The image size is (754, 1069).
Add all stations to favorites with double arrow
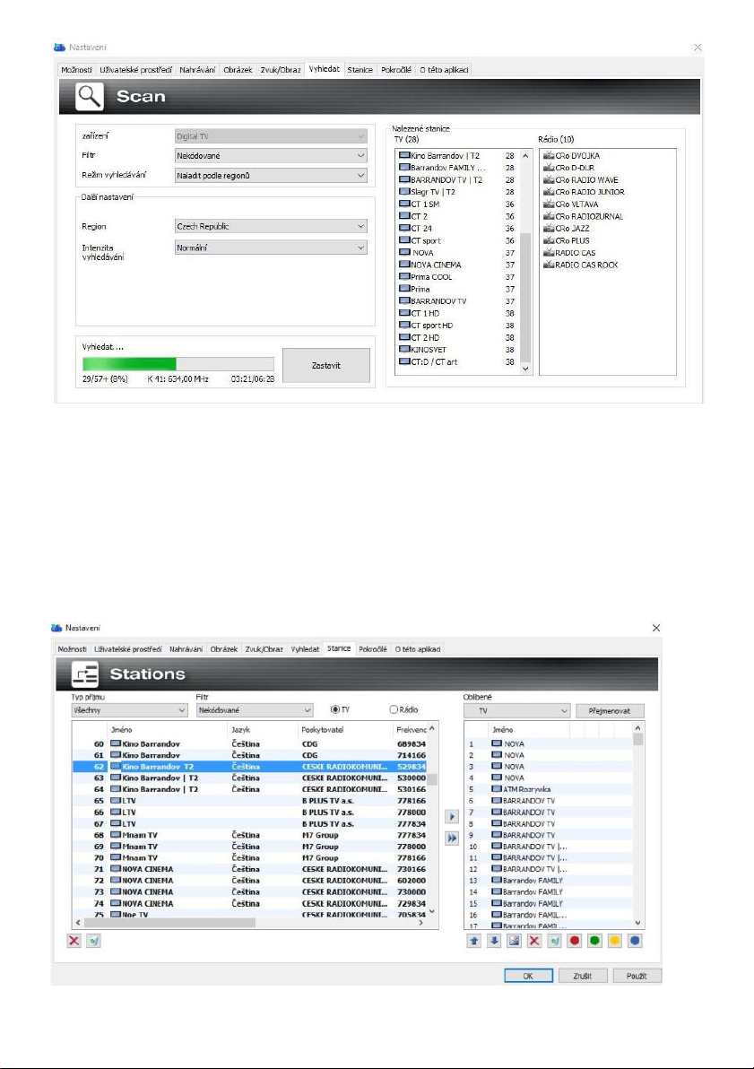[x=451, y=838]
